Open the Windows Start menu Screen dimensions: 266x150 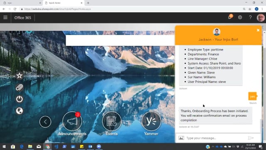coord(4,146)
